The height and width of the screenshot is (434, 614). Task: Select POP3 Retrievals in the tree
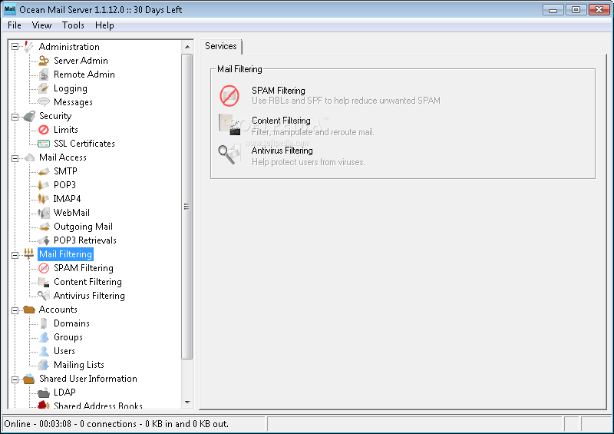pos(85,240)
